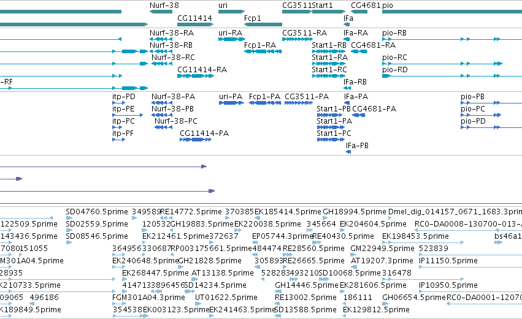Click the Start1-PC protein label
This screenshot has height=319, width=522.
point(334,133)
